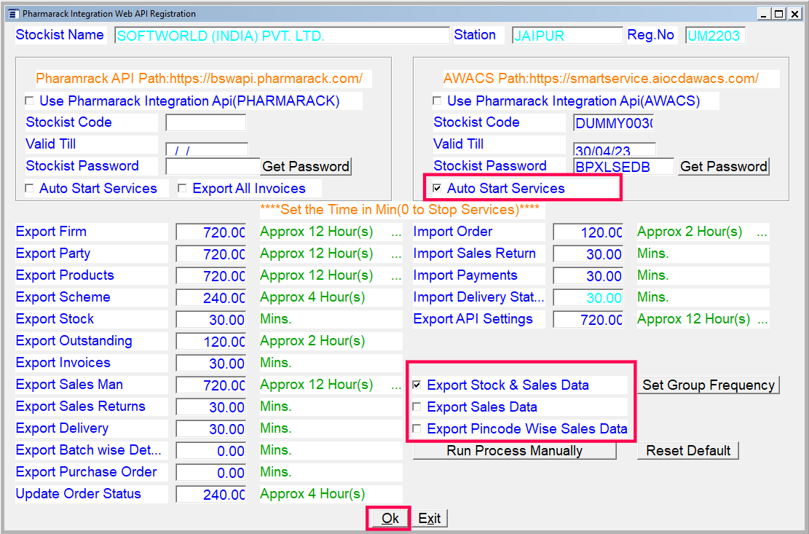Click Get Password in Pharmarack panel

306,166
